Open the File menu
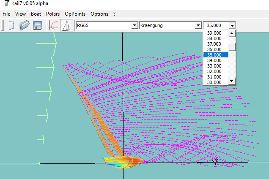 6,14
